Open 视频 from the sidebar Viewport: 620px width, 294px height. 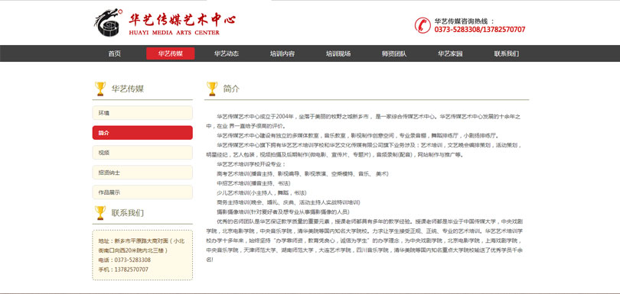142,152
